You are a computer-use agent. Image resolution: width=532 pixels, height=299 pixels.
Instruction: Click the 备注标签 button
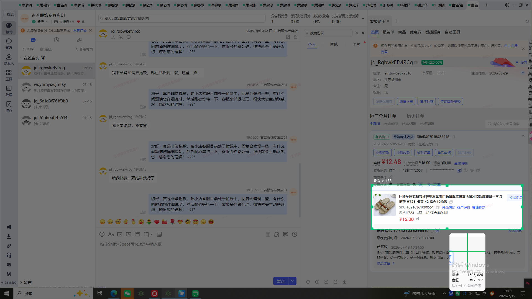426,102
